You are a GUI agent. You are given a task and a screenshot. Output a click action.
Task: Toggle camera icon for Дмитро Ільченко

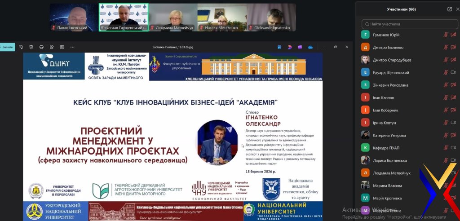453,47
